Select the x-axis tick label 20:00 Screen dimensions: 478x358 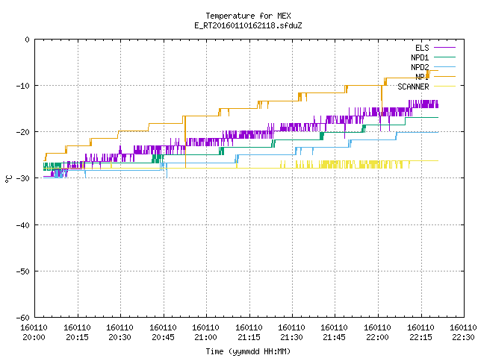(34, 337)
